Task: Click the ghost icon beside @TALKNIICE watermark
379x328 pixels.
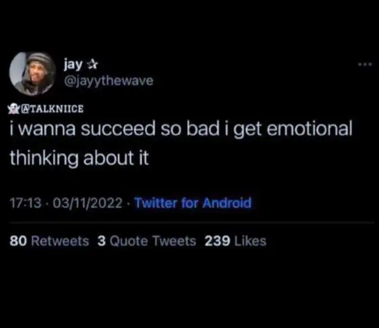Action: 14,109
